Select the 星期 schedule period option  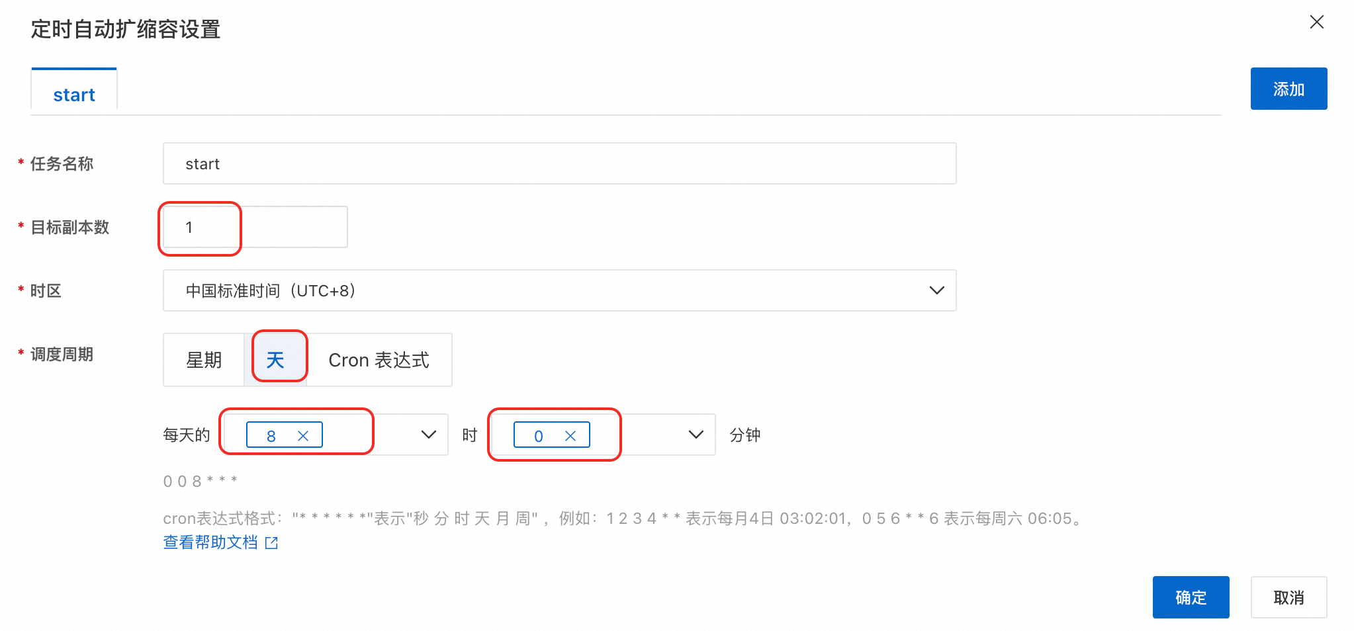[204, 360]
